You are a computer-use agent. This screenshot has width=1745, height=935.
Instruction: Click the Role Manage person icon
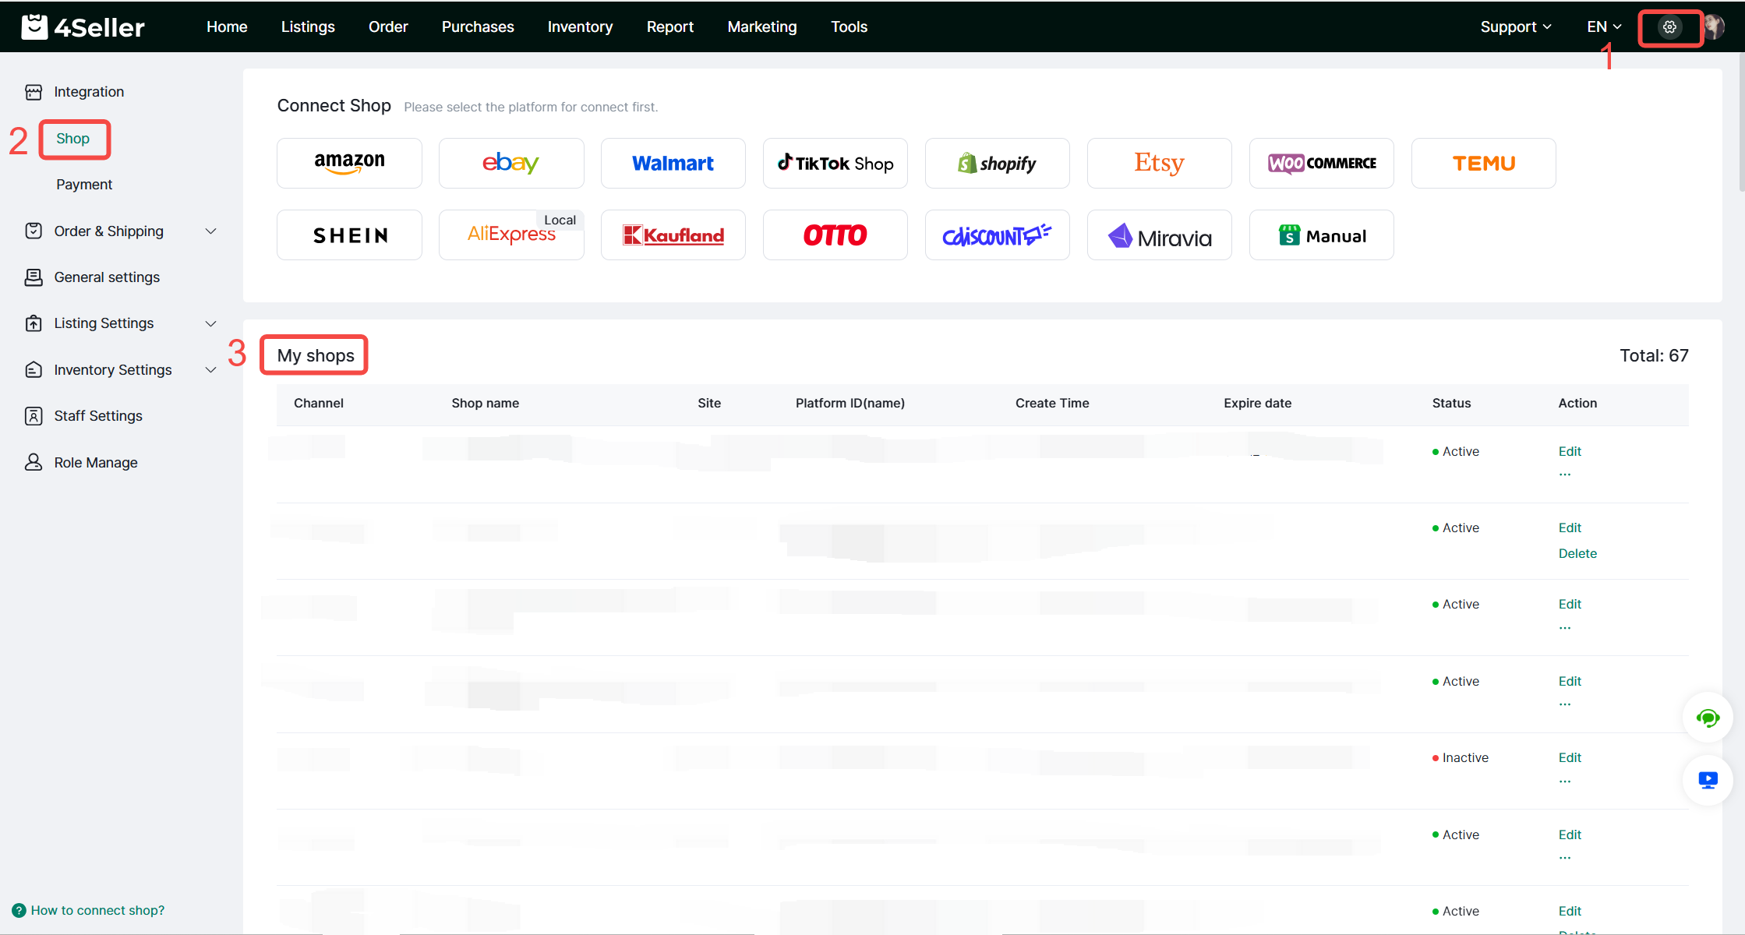coord(34,462)
